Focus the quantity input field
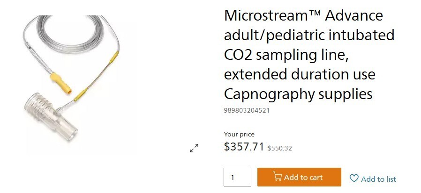 (237, 178)
